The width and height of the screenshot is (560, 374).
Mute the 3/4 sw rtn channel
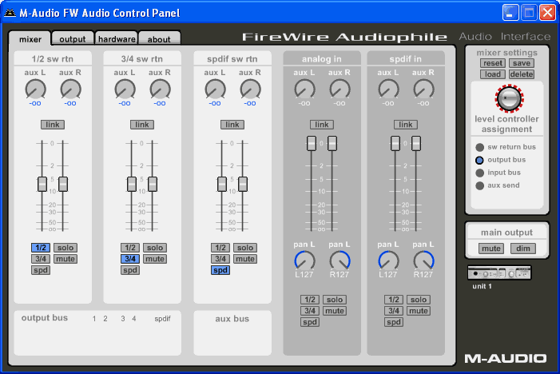pyautogui.click(x=155, y=259)
